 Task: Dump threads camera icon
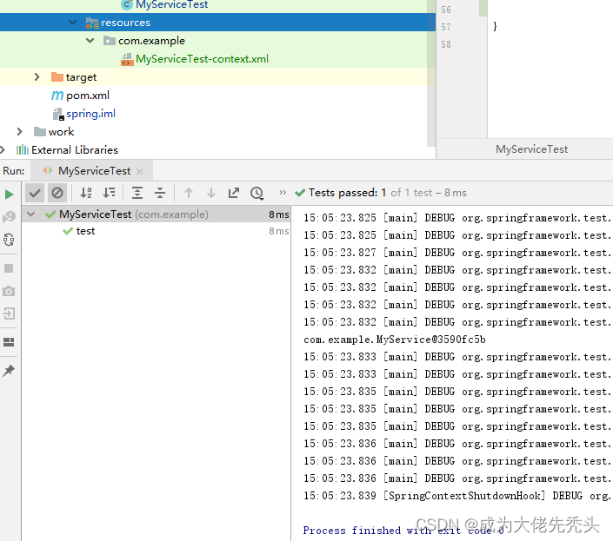pos(9,291)
